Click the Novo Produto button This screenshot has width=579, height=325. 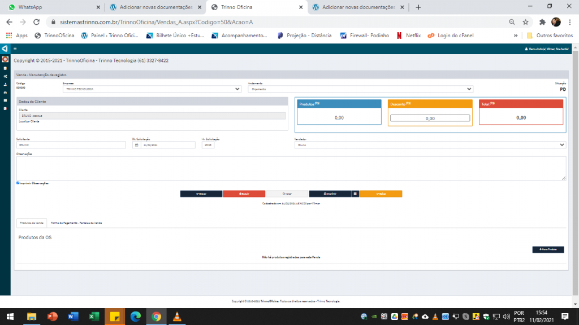click(x=548, y=249)
